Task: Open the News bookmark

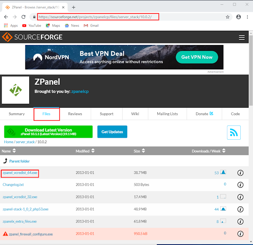Action: 72,26
